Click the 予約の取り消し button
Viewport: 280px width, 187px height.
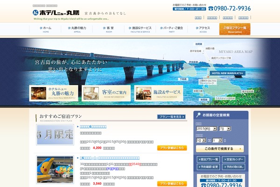234,167
